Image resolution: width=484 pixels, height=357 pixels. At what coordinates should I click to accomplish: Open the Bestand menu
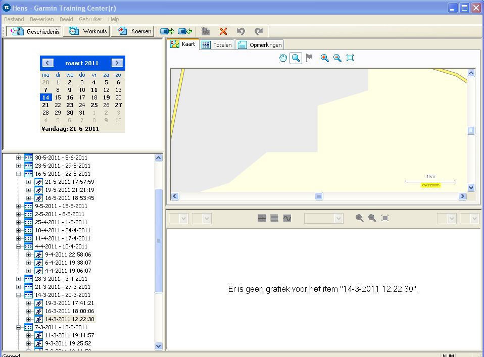[x=14, y=19]
